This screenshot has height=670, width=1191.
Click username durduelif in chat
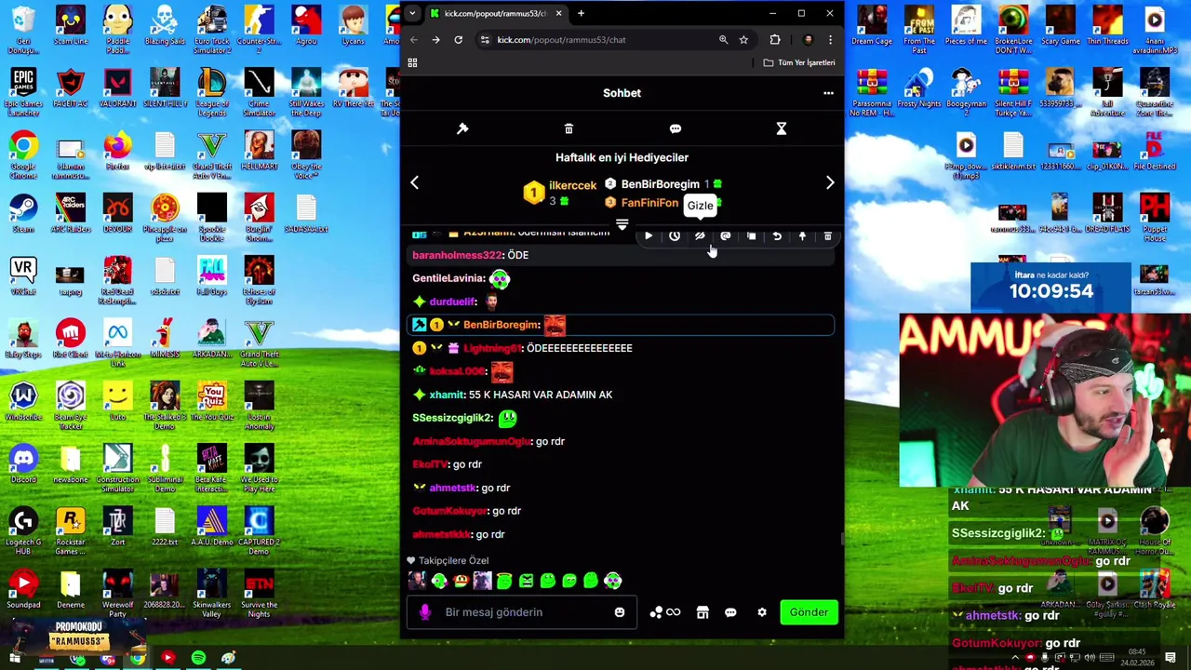pos(453,301)
